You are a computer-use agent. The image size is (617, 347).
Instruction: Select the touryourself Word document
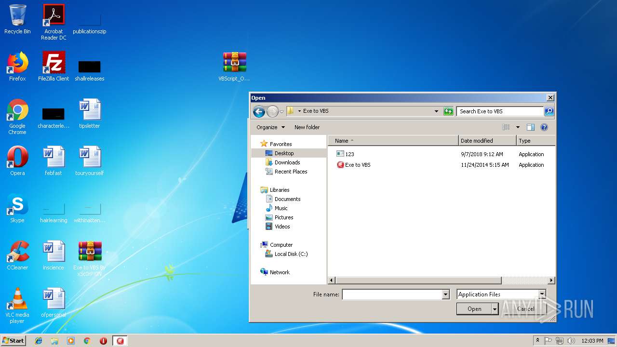click(x=90, y=161)
